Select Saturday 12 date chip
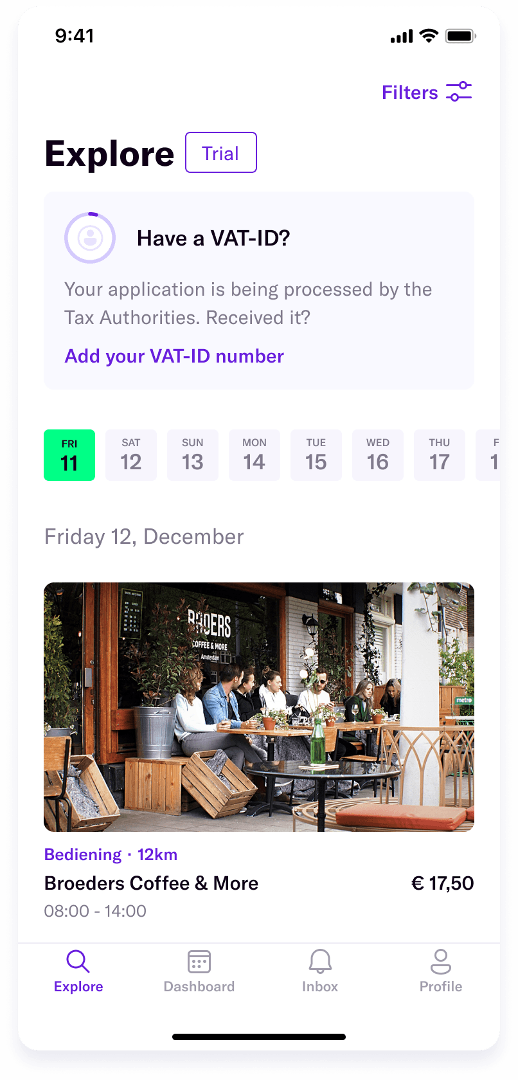Viewport: 518px width, 1080px height. (131, 455)
